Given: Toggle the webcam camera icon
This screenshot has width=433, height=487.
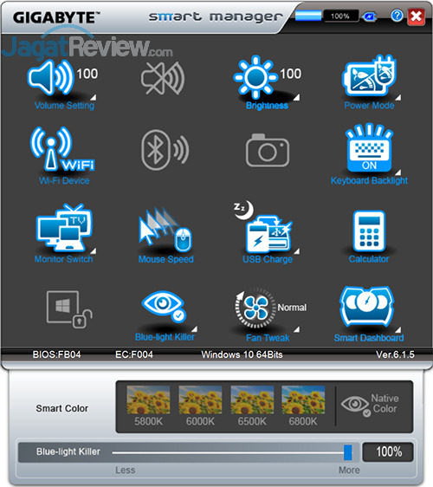Looking at the screenshot, I should click(268, 150).
